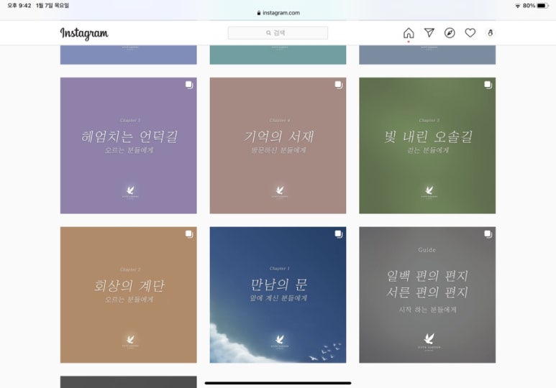Viewport: 556px width, 388px height.
Task: Click the Instagram wordmark logo
Action: click(84, 34)
